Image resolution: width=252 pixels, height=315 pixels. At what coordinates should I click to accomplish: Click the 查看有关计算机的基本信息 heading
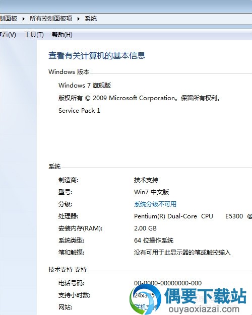[x=97, y=55]
